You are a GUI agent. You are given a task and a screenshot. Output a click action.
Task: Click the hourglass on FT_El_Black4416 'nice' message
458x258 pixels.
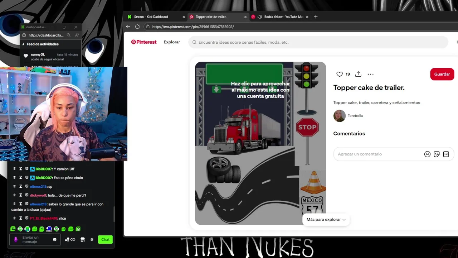tap(21, 218)
